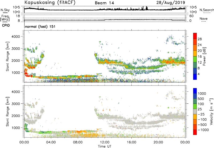Click the 'Velocity [m s-1]' colorbar title

click(x=211, y=111)
